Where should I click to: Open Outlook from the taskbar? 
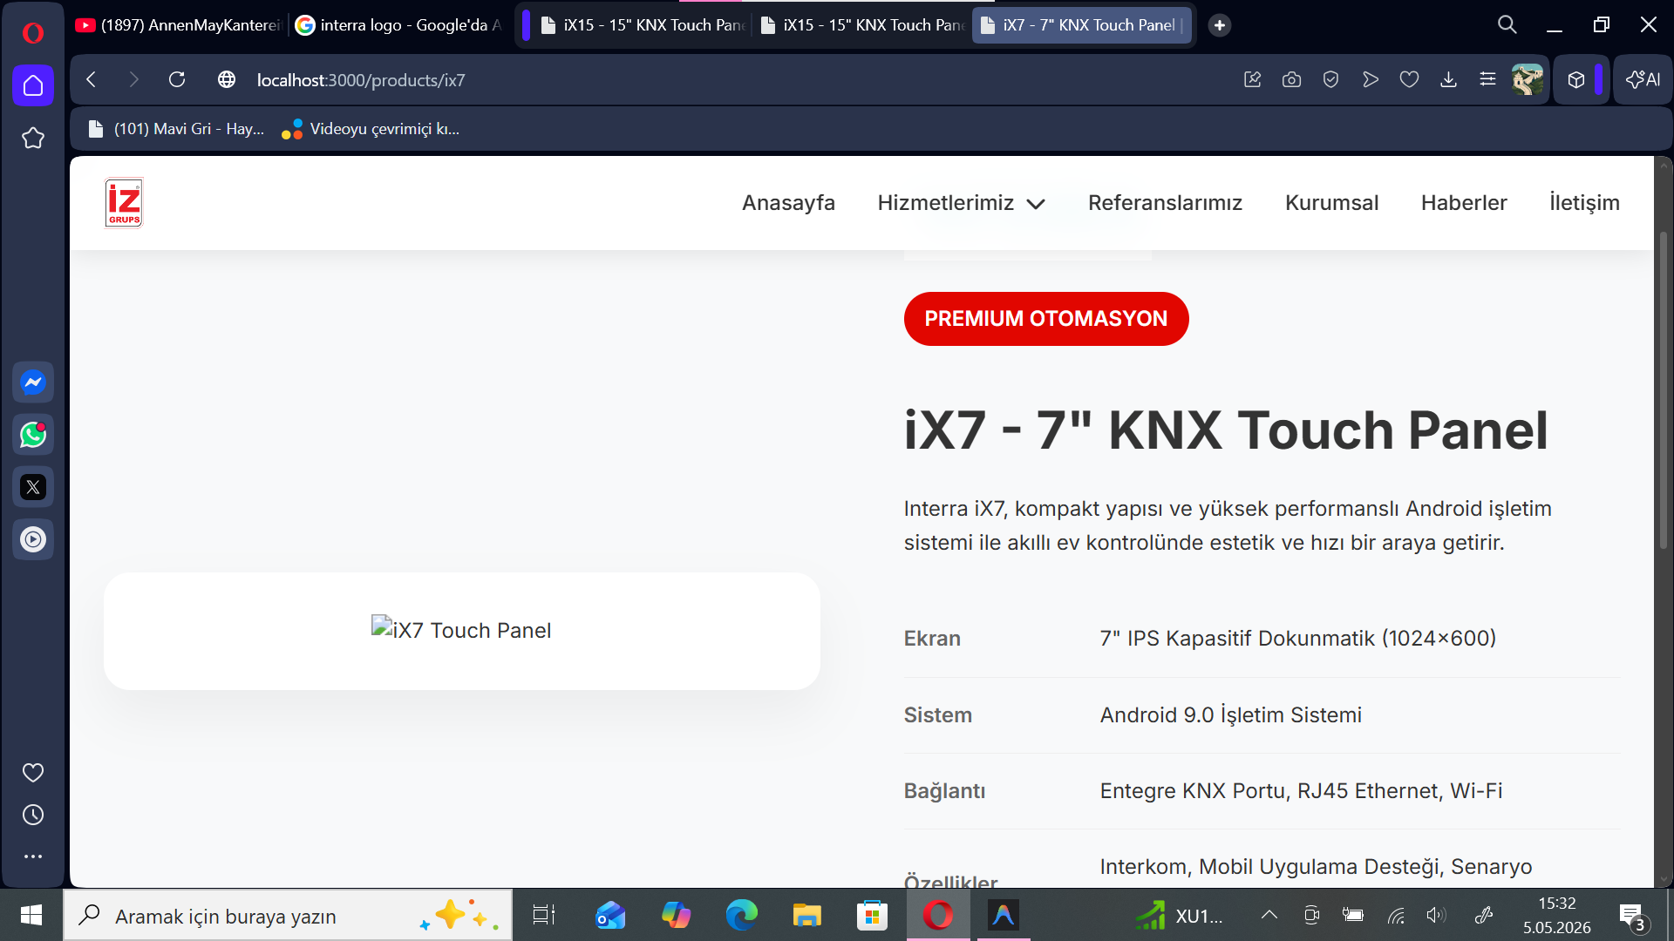(610, 915)
